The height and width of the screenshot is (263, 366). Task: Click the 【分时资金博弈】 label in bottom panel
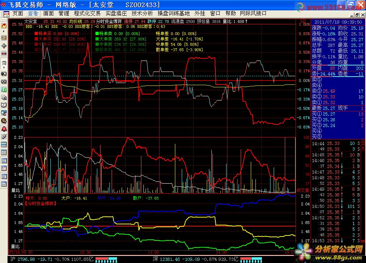[x=41, y=204]
